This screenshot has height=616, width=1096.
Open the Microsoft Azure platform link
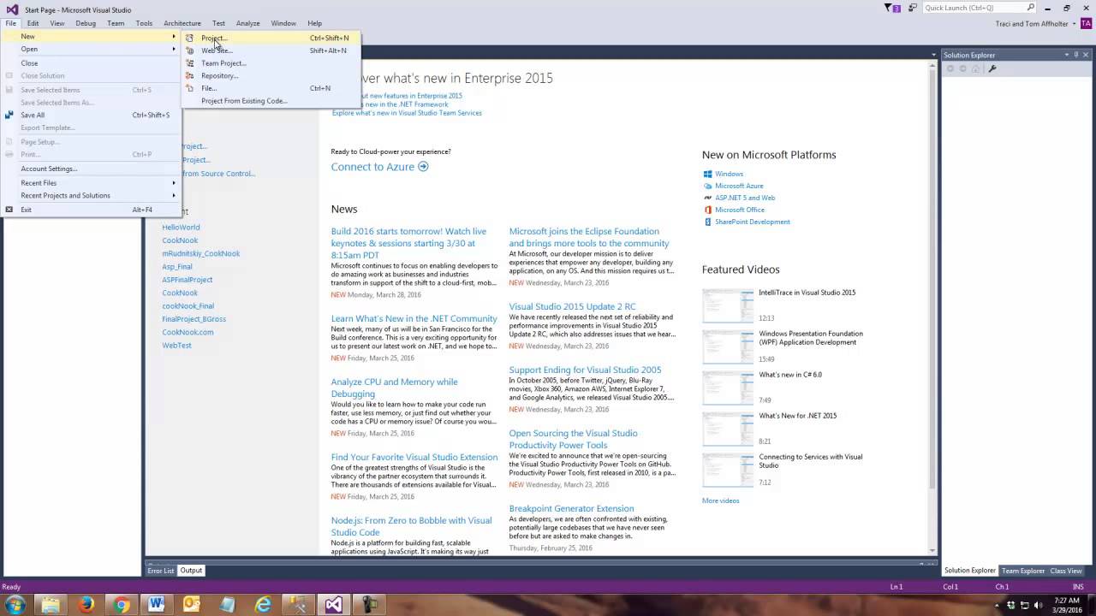tap(739, 186)
